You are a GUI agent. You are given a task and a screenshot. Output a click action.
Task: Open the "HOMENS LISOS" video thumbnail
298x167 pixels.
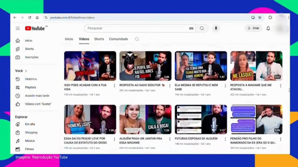[x=90, y=119]
